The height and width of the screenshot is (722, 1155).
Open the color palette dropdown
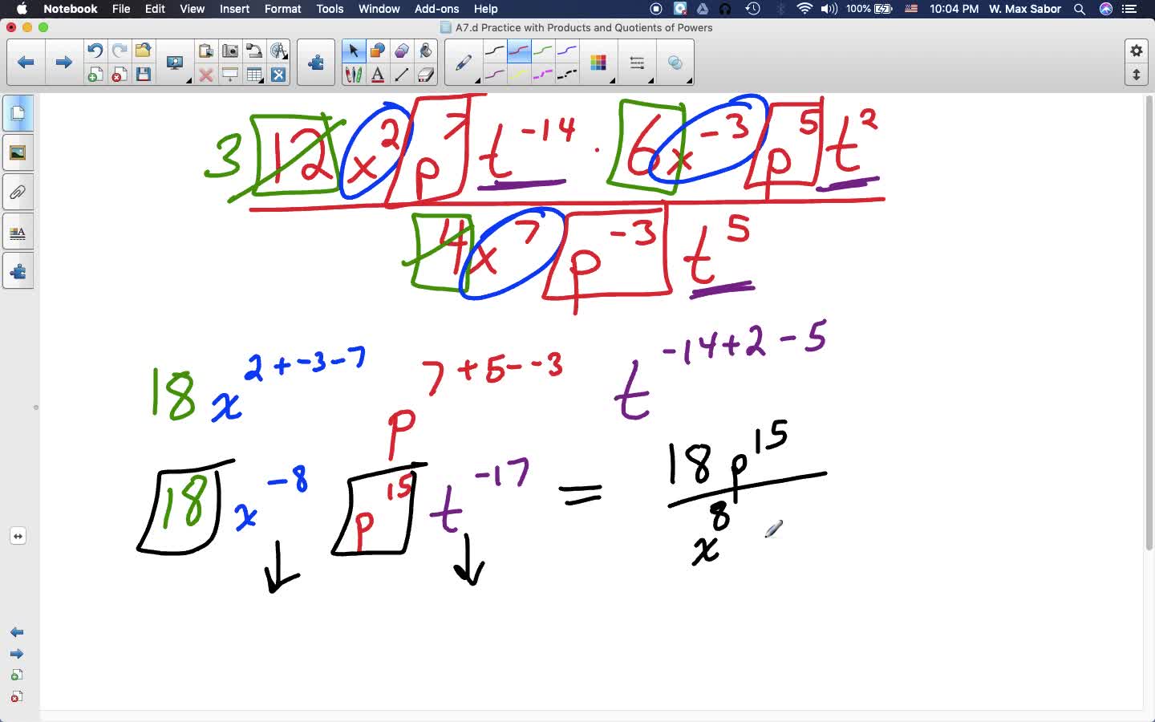pos(599,63)
